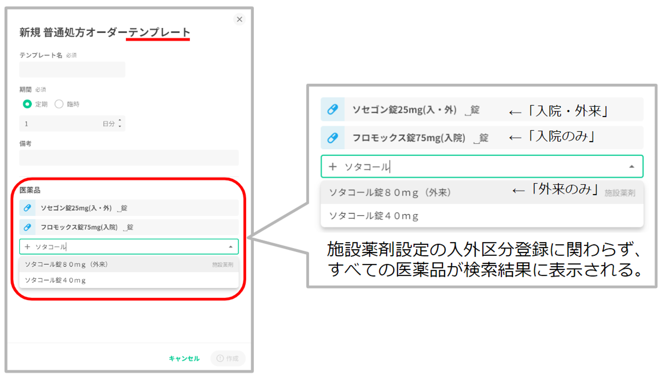662x378 pixels.
Task: Click enlarged pill icon next to フロモックス錠75mg
Action: [x=333, y=138]
